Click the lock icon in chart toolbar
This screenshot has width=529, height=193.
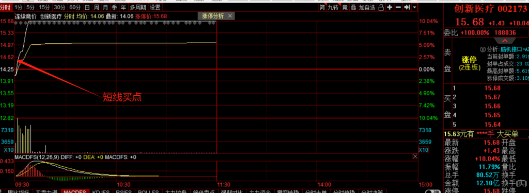[381, 7]
